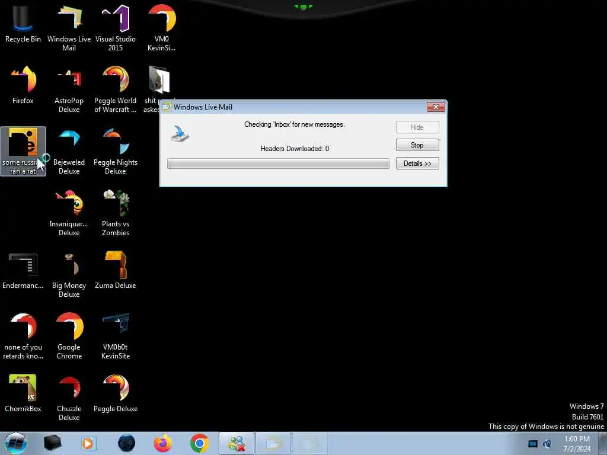Select the Google Chrome desktop shortcut
Viewport: 607px width, 455px height.
(69, 336)
